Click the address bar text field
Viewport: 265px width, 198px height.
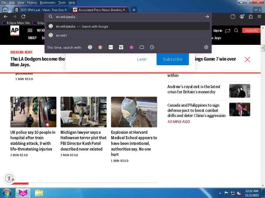[x=128, y=17]
